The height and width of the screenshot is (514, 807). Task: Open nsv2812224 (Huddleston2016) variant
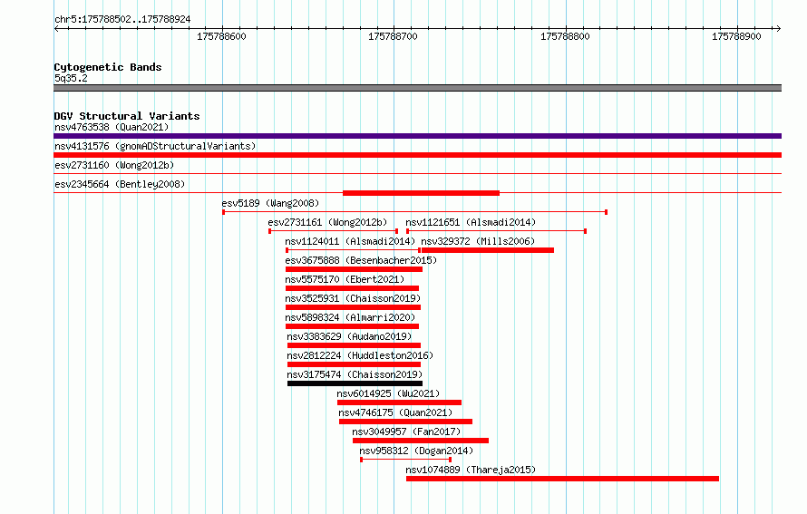click(360, 355)
